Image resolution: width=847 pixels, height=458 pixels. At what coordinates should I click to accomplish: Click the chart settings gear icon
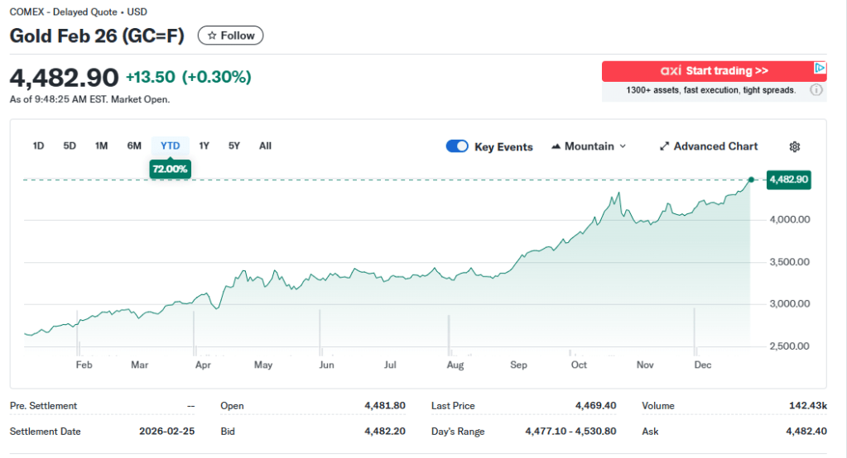(794, 146)
